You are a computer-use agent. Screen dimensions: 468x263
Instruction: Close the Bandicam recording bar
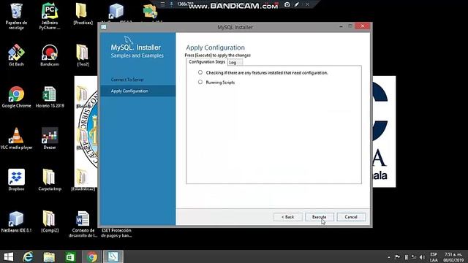[307, 4]
